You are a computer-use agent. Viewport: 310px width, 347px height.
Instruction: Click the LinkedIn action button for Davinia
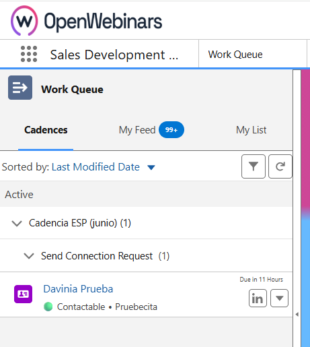258,298
